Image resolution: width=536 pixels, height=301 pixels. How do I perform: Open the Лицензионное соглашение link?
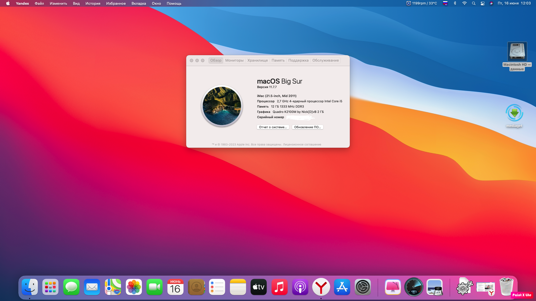click(x=302, y=145)
